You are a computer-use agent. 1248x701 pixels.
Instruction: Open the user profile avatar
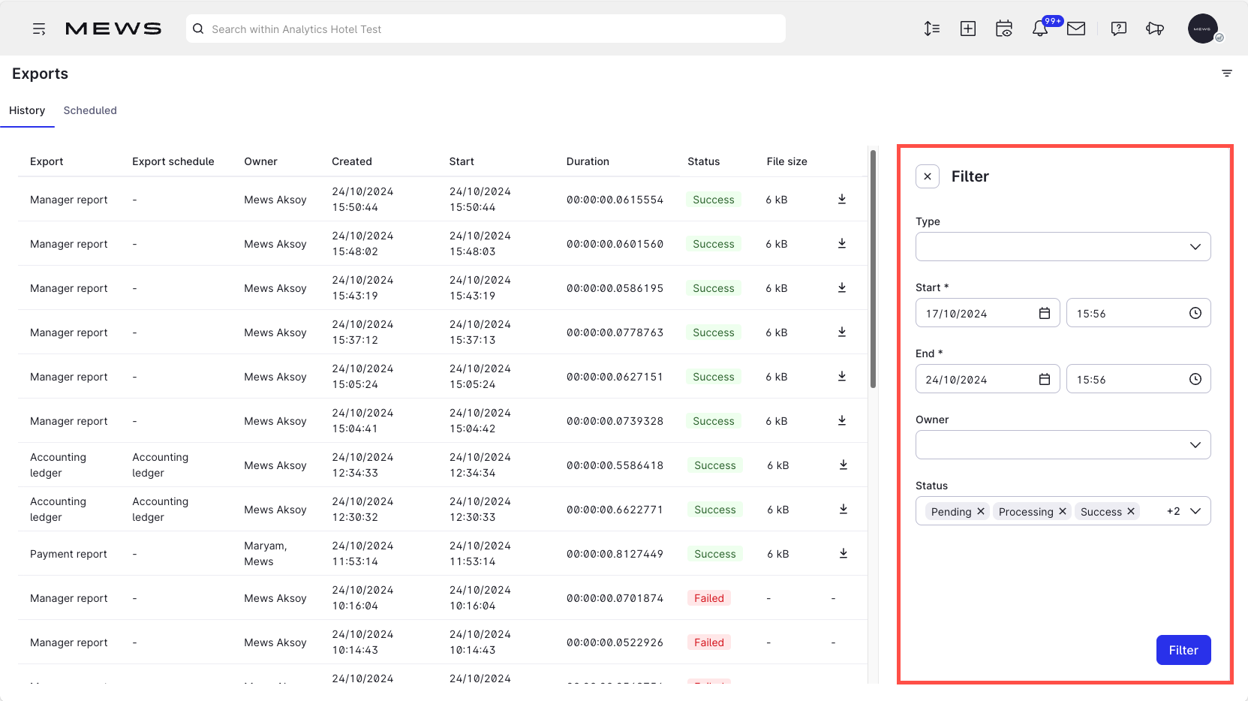(x=1203, y=29)
